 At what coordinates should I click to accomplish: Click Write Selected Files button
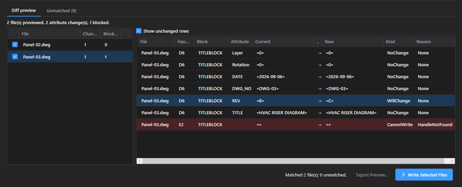coord(424,175)
